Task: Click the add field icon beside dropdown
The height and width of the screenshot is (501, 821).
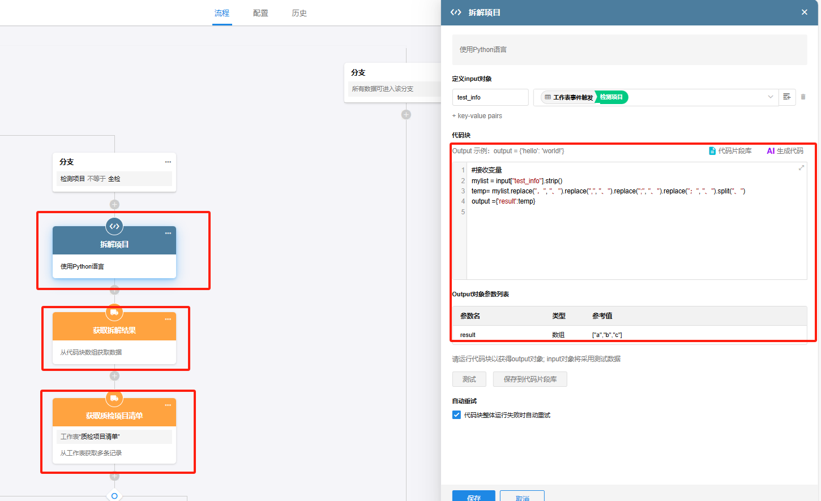Action: pyautogui.click(x=787, y=97)
